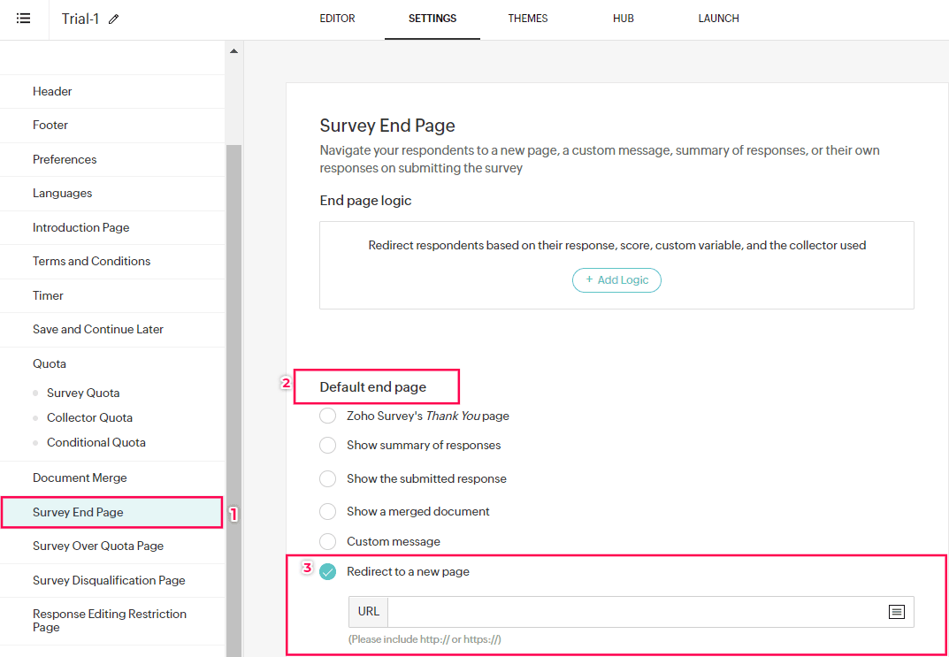Select Zoho Survey's Thank You page option
Viewport: 949px width, 657px height.
(328, 416)
